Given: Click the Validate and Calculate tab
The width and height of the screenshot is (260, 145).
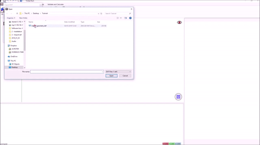Looking at the screenshot, I should point(55,4).
